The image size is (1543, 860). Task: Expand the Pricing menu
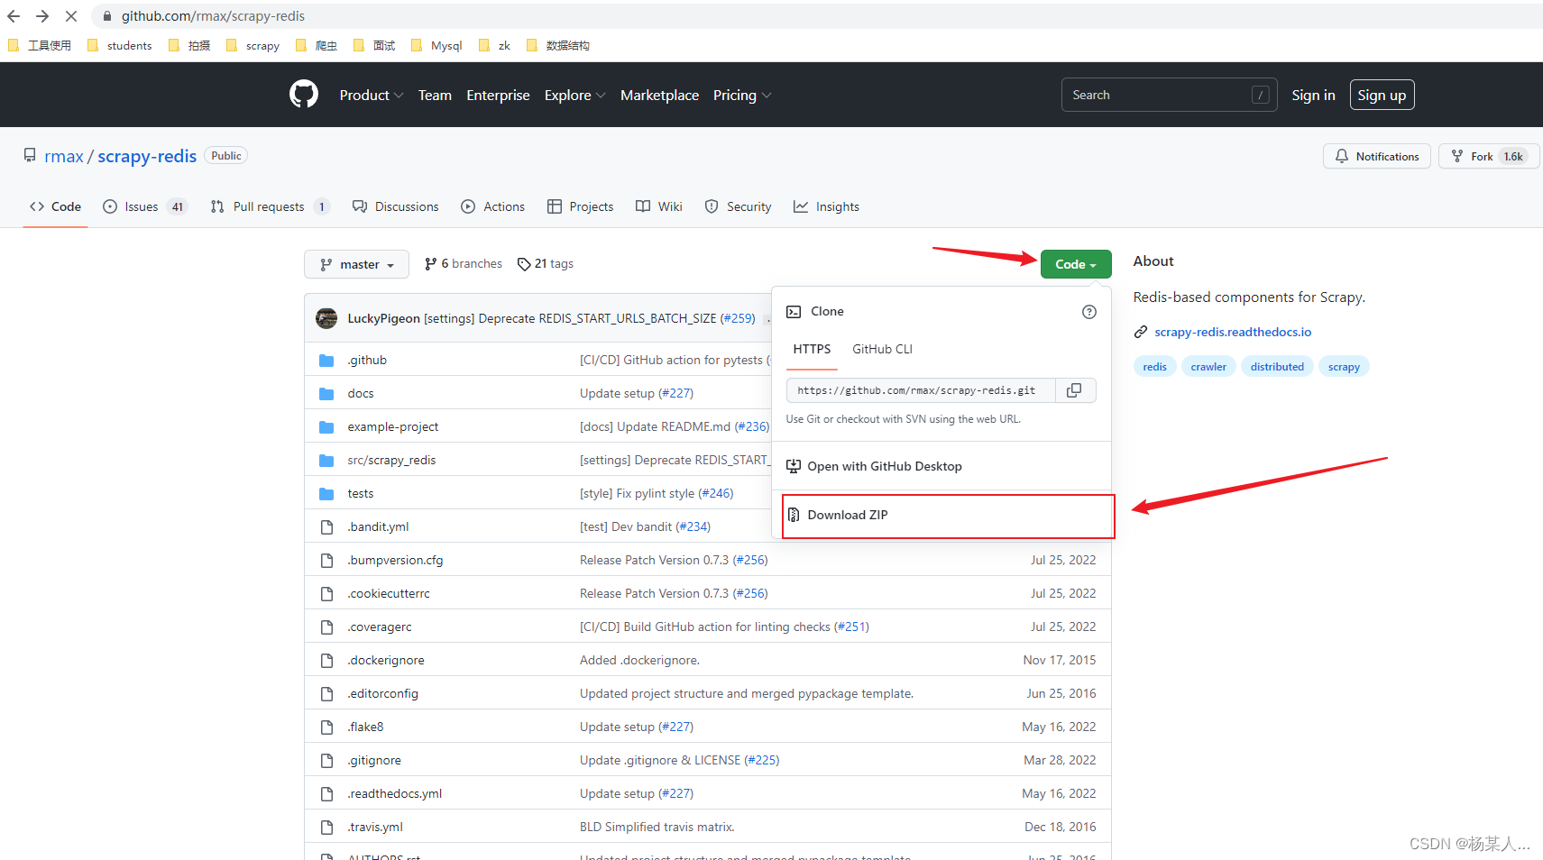(x=742, y=95)
